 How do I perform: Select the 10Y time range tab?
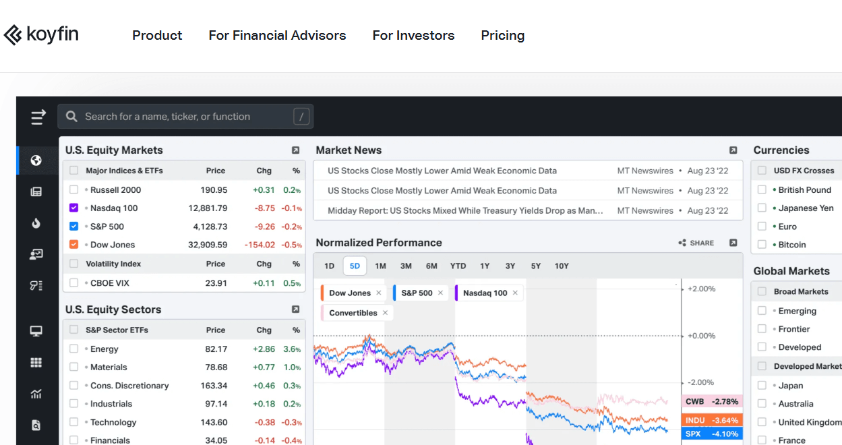pyautogui.click(x=562, y=266)
